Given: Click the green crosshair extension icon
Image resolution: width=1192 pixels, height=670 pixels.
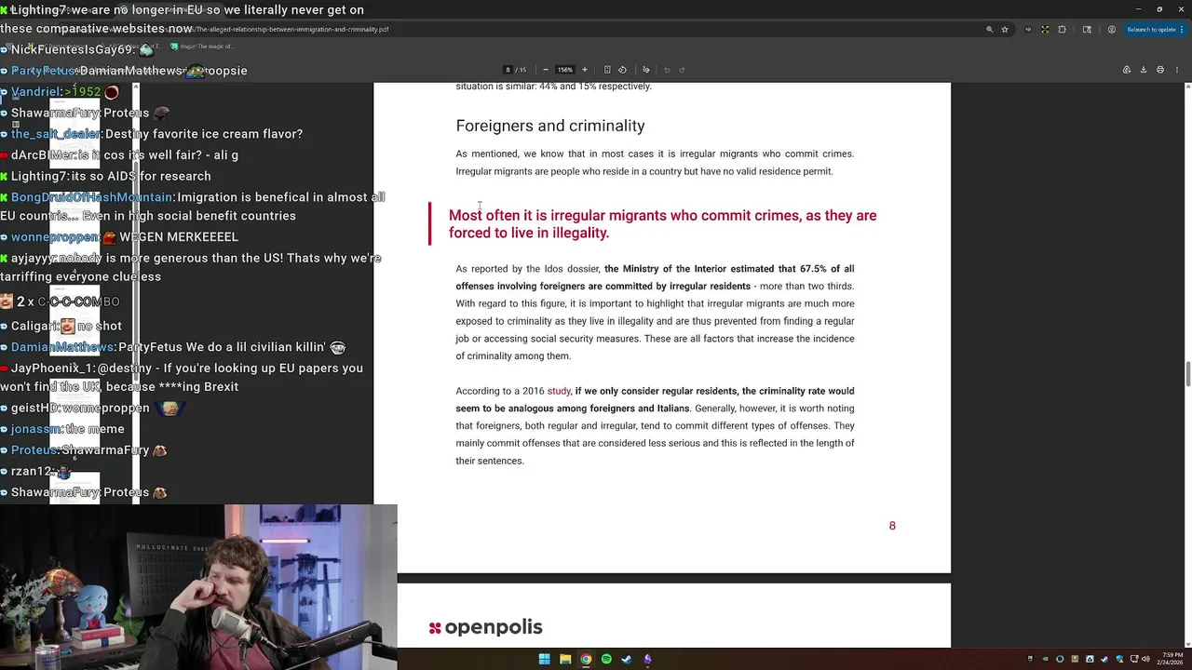Looking at the screenshot, I should tap(1045, 30).
